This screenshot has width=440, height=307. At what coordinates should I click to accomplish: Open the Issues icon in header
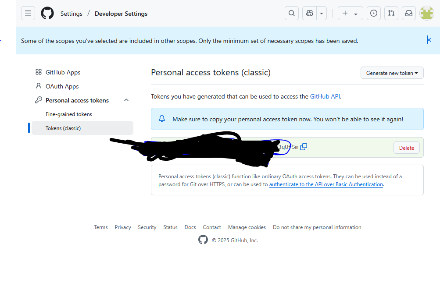[373, 14]
